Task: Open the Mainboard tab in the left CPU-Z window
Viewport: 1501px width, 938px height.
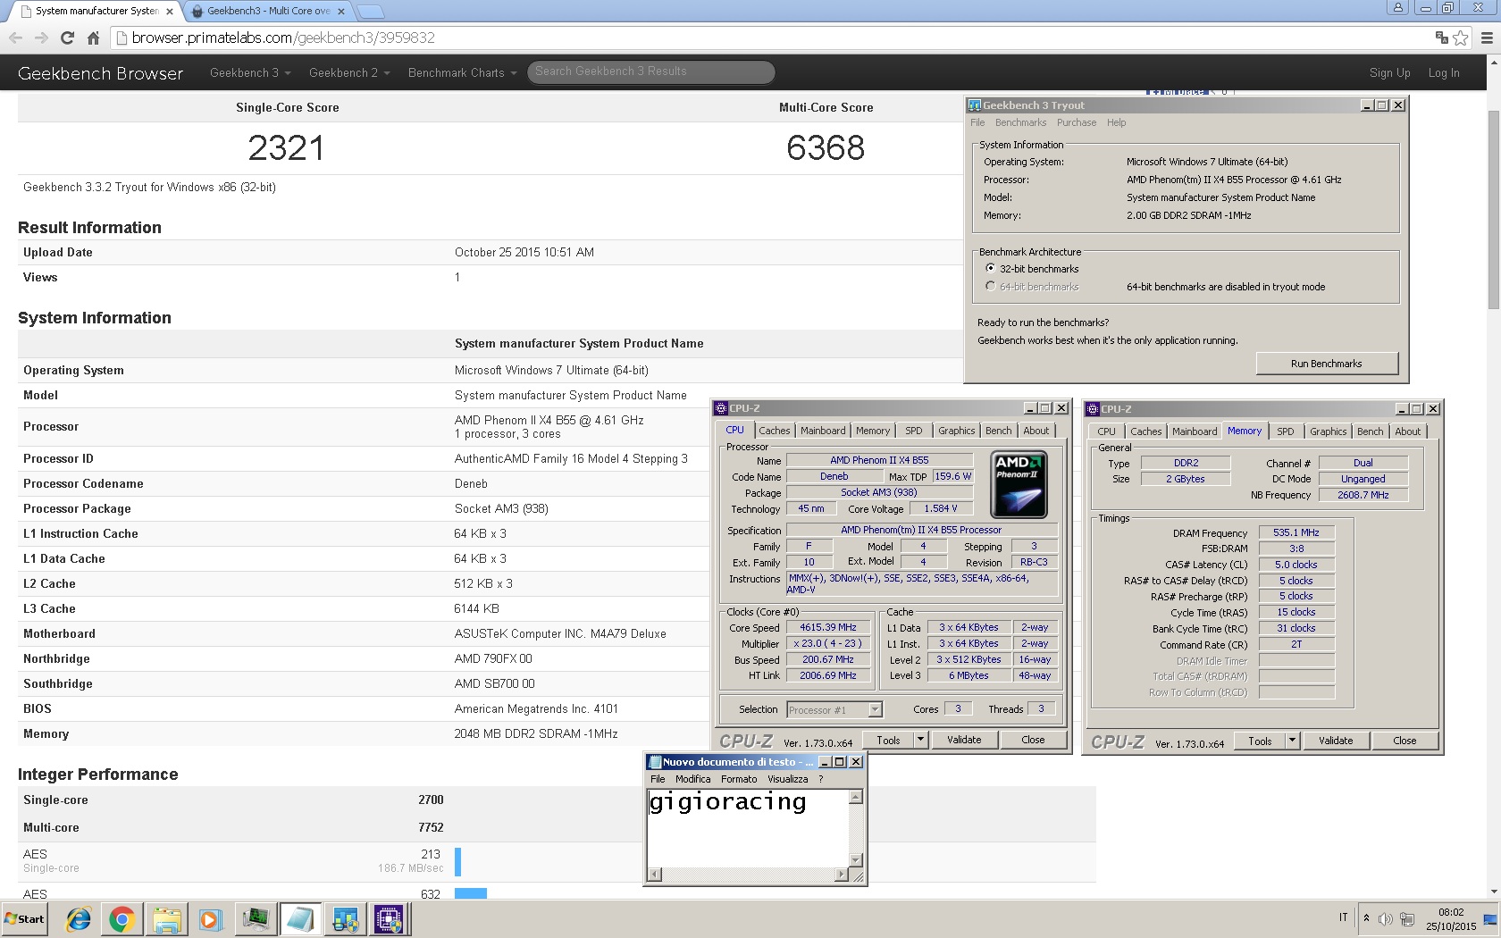Action: coord(823,431)
